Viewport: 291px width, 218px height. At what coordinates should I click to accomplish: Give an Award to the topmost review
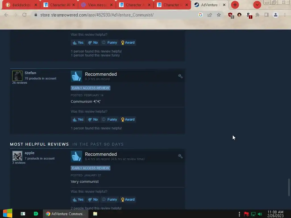[x=128, y=43]
